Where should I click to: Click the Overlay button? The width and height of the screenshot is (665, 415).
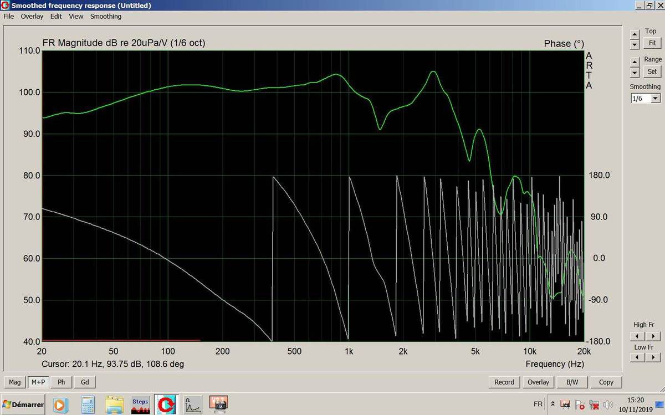coord(538,382)
